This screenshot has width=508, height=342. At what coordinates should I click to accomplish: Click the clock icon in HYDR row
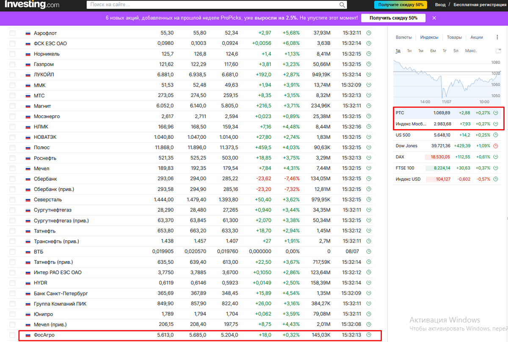point(368,283)
